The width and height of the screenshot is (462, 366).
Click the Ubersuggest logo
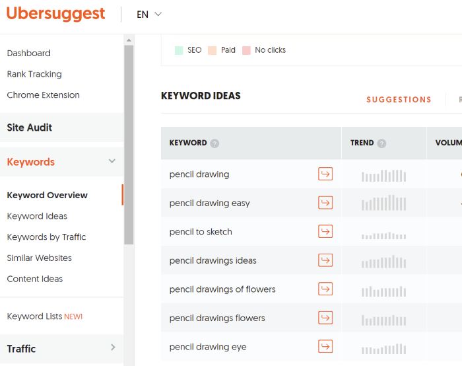point(55,14)
